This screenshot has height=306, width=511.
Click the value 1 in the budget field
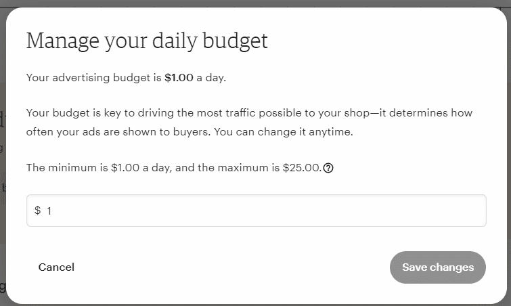pos(49,211)
